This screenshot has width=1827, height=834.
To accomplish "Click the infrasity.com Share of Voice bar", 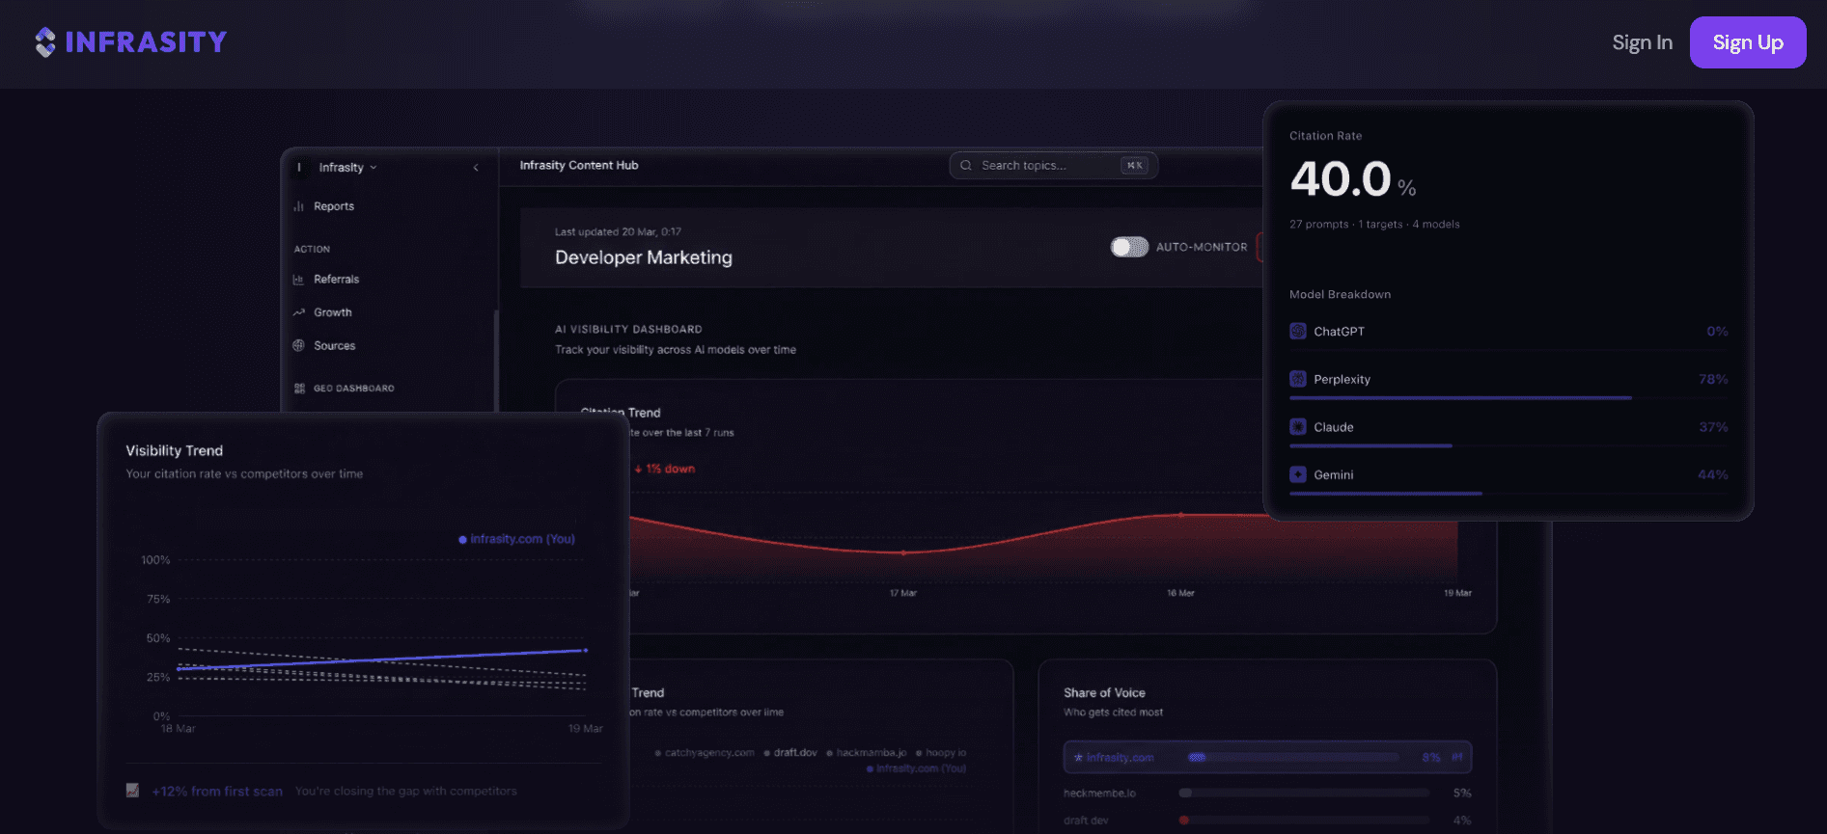I will [1293, 758].
